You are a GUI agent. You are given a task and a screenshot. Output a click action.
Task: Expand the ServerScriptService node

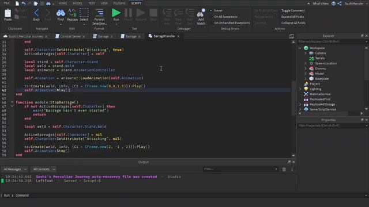click(x=300, y=109)
